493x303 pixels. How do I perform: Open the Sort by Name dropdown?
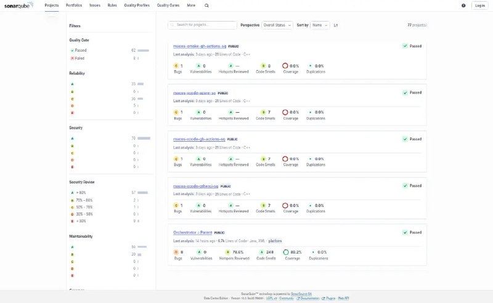click(x=320, y=25)
